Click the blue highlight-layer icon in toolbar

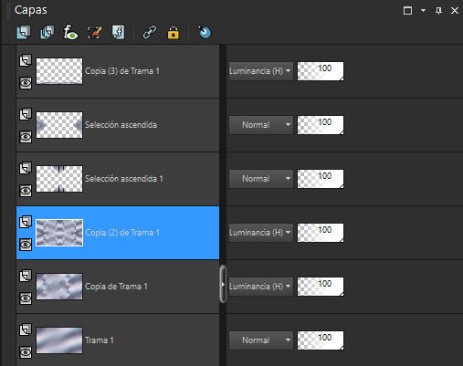point(205,33)
